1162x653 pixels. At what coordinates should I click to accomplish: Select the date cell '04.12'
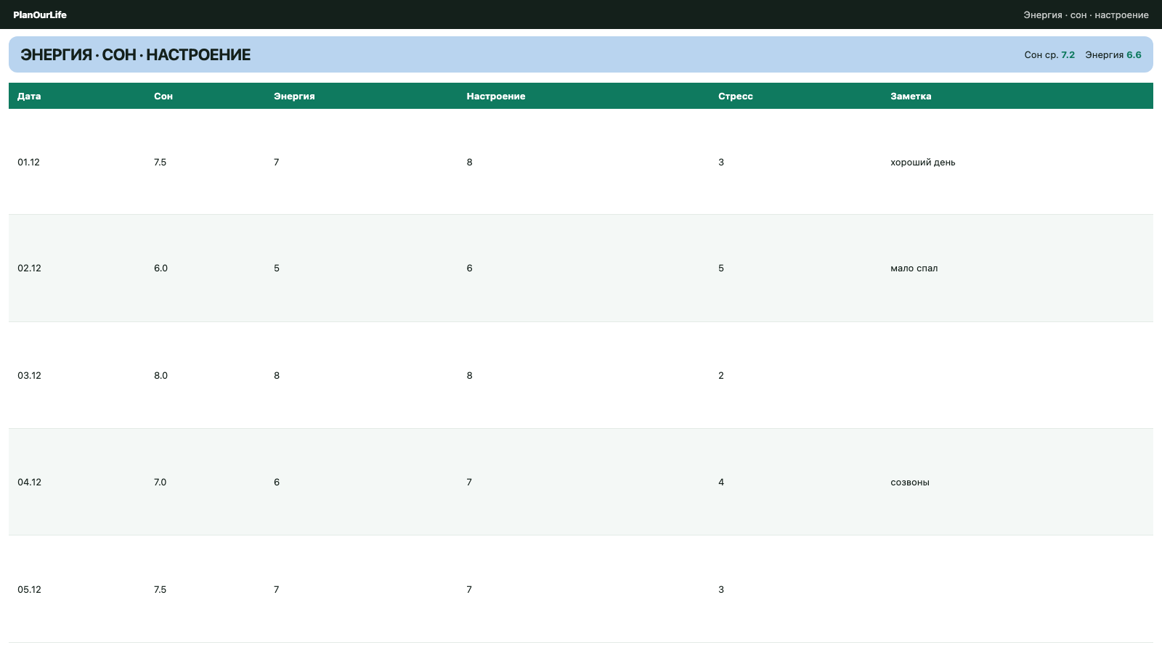pos(30,482)
